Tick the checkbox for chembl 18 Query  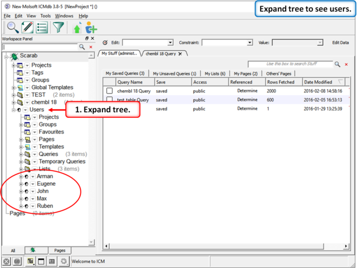pos(109,91)
